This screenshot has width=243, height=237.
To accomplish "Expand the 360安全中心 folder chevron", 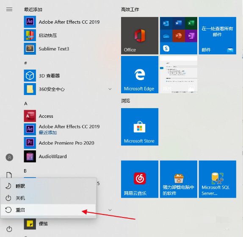I will pos(110,89).
